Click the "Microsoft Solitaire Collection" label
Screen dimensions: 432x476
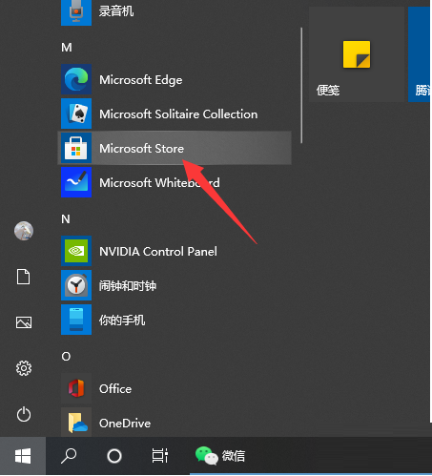(178, 114)
